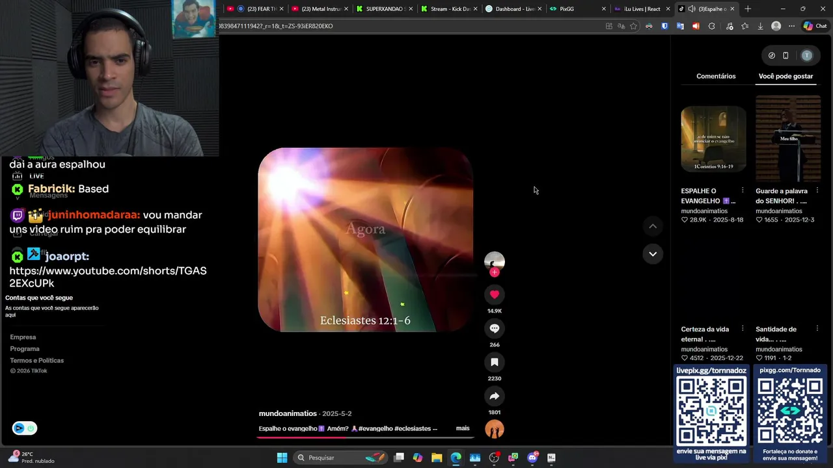Open the weather widget showing 26°C
833x468 pixels.
click(x=31, y=458)
